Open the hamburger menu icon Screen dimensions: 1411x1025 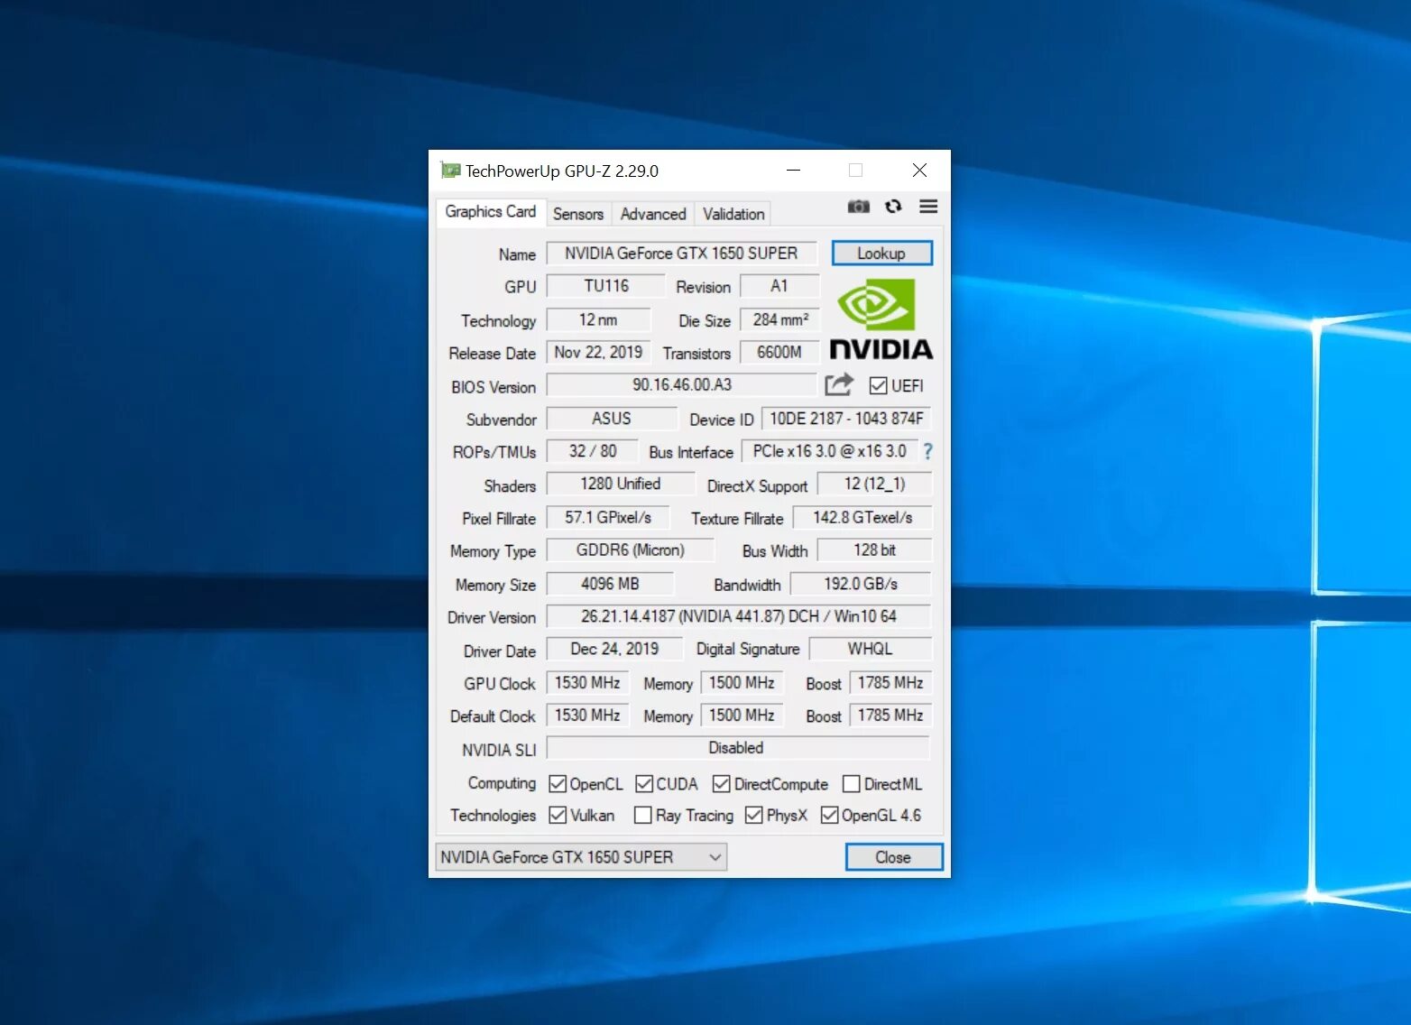click(928, 207)
